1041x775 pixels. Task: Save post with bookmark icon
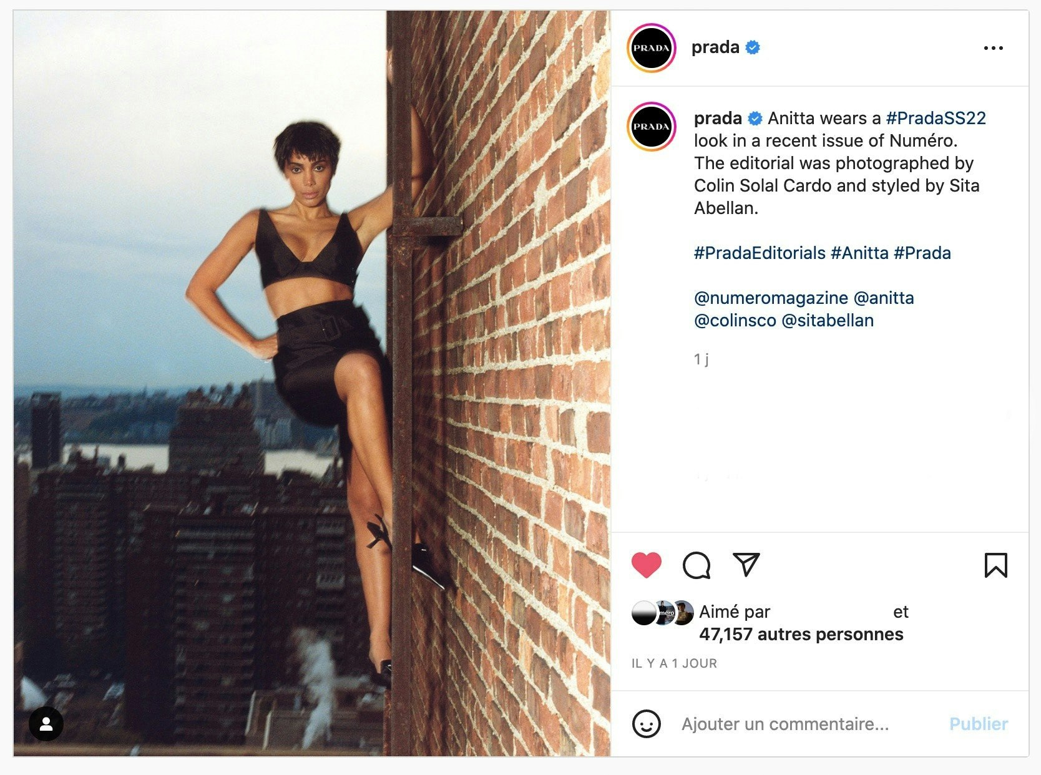point(995,565)
